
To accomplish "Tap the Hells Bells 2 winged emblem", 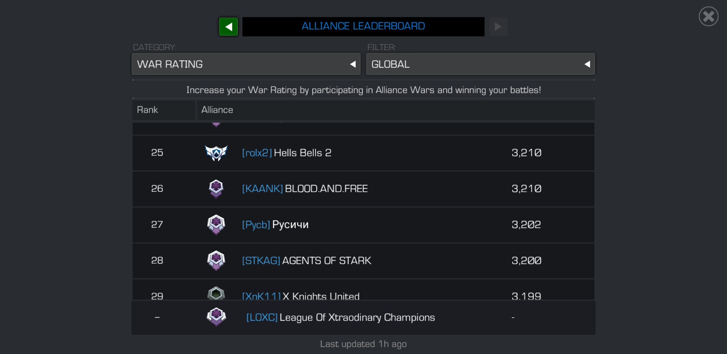I will pyautogui.click(x=216, y=153).
